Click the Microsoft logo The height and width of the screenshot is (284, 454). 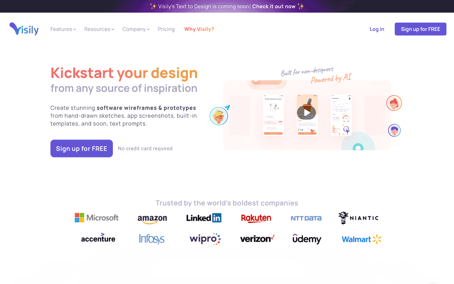pyautogui.click(x=96, y=218)
